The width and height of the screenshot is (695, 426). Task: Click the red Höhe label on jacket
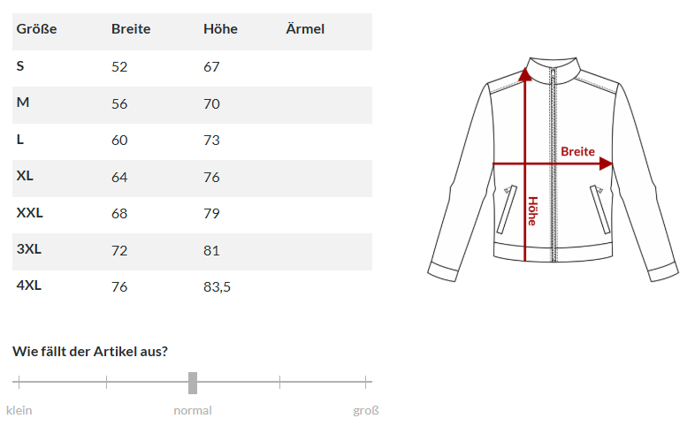click(x=532, y=210)
